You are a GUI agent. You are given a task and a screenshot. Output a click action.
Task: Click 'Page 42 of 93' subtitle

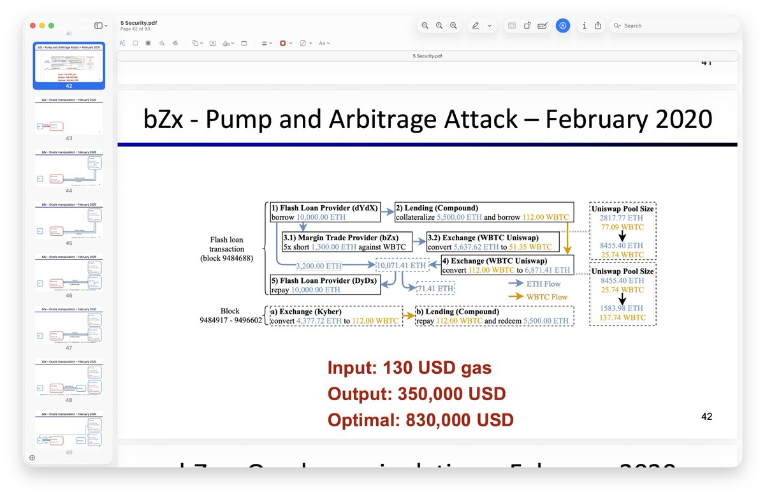point(135,29)
